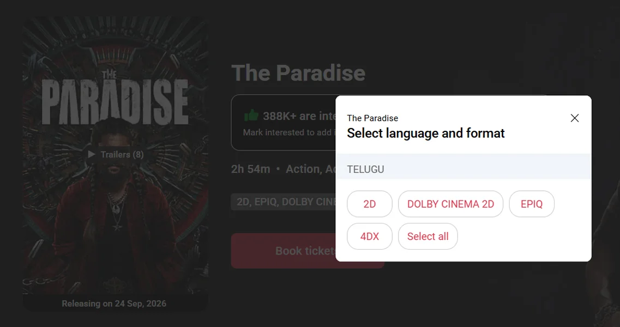Click the Action genre label
The width and height of the screenshot is (620, 327).
tap(303, 169)
